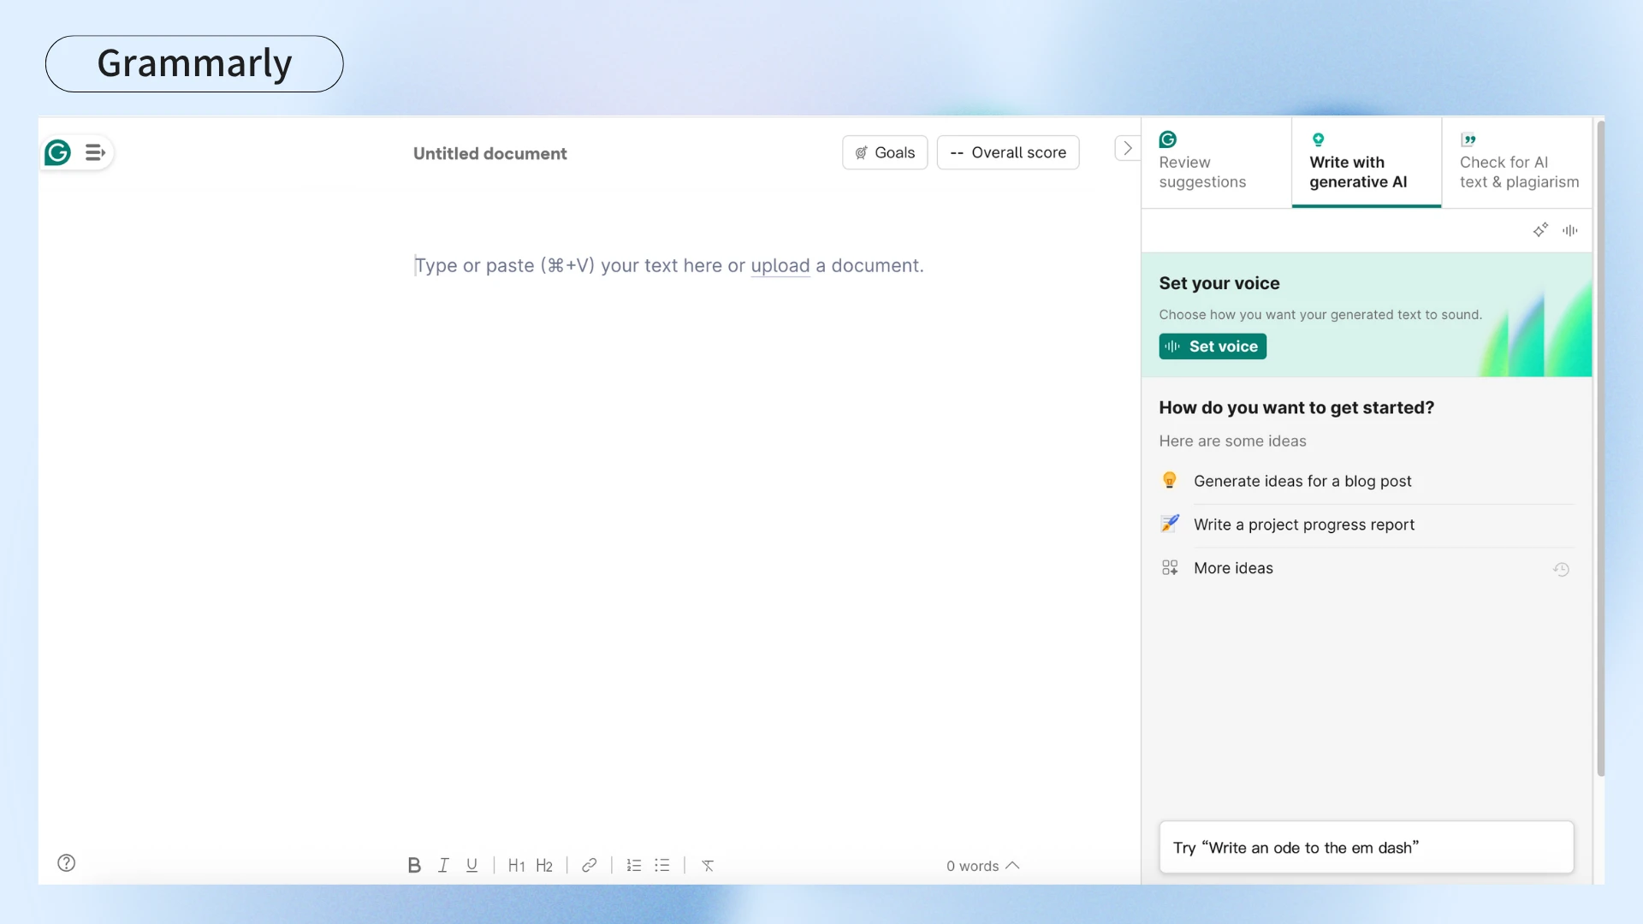The height and width of the screenshot is (924, 1643).
Task: Create a bulleted list
Action: (x=661, y=865)
